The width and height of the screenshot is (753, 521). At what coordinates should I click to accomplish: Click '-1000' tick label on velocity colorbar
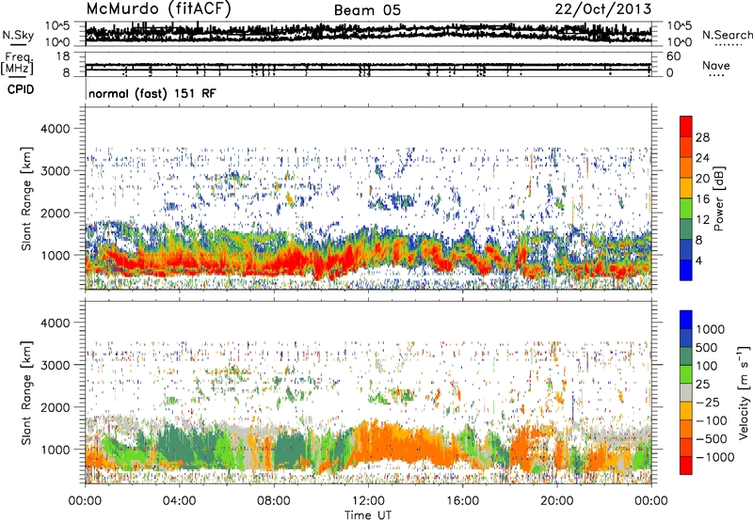(714, 457)
